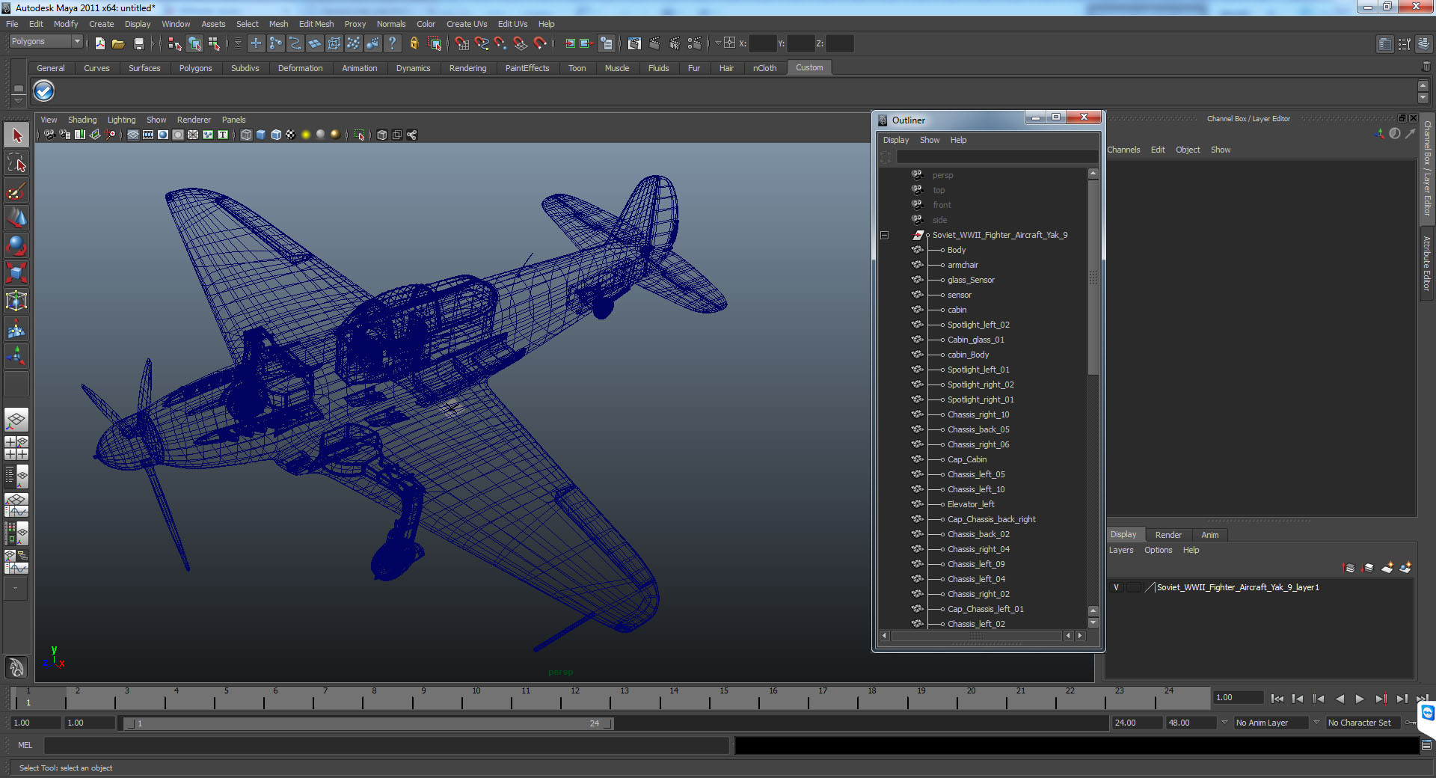
Task: Open the shelf options arrow menu
Action: tap(19, 100)
